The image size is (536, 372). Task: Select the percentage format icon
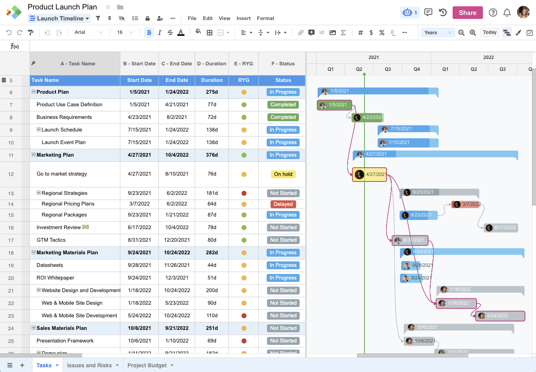click(381, 32)
